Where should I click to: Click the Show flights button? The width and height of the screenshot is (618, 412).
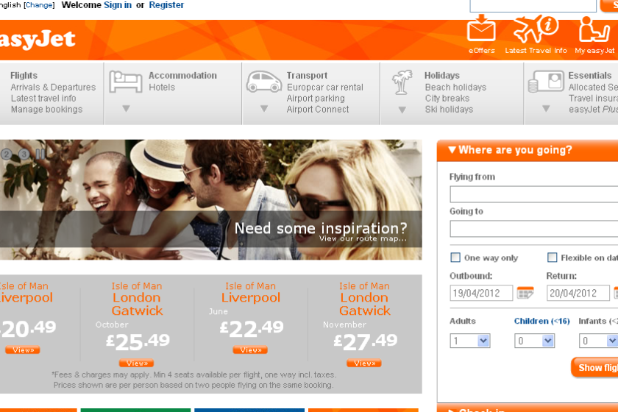point(594,367)
